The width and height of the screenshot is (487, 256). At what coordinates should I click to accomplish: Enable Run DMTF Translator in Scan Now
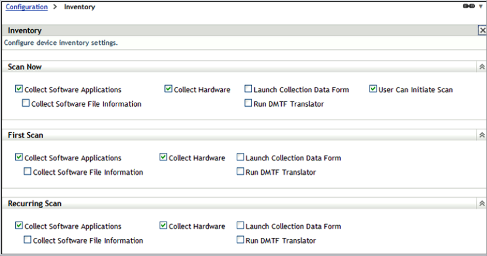[x=248, y=104]
